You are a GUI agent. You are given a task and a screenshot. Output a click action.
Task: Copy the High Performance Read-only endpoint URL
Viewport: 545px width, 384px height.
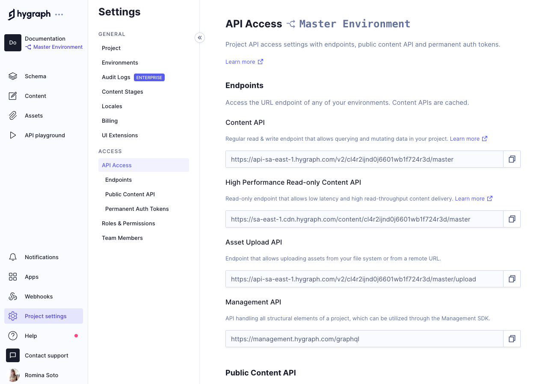512,219
